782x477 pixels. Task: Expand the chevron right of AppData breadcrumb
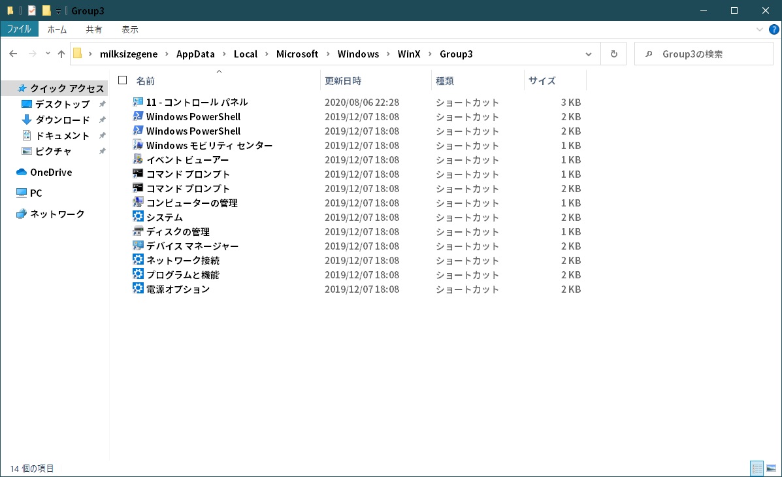[x=225, y=54]
